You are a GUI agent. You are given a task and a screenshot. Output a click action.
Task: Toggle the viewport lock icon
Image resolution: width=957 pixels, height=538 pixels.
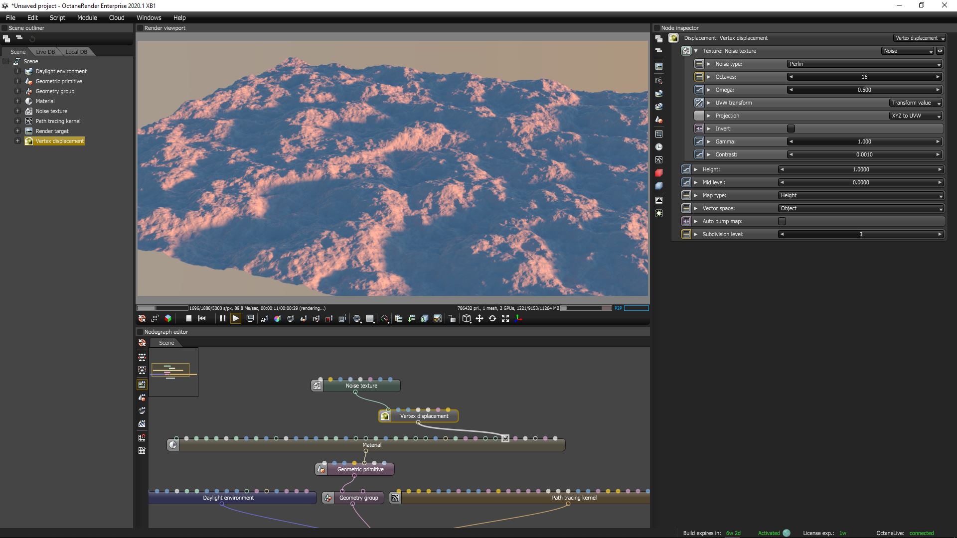452,319
